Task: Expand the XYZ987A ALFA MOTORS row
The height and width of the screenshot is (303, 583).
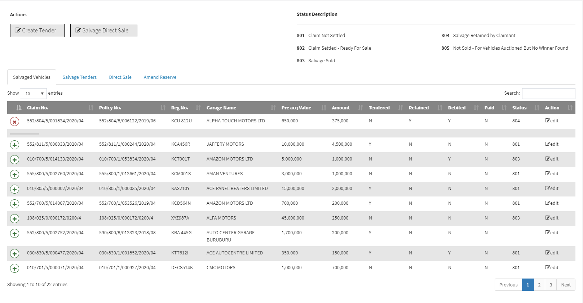Action: point(14,219)
